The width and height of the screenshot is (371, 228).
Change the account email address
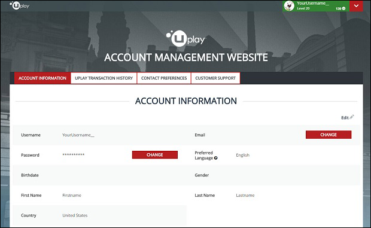pyautogui.click(x=329, y=135)
